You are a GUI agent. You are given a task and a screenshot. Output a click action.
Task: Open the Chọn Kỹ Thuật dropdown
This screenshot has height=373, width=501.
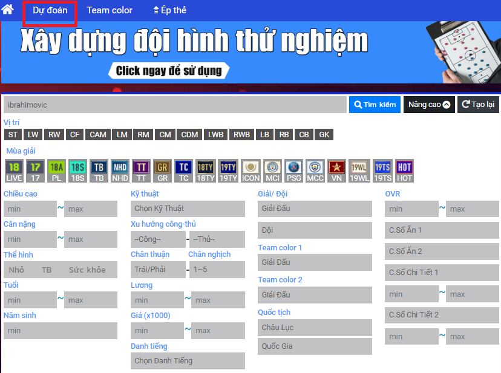coord(188,209)
